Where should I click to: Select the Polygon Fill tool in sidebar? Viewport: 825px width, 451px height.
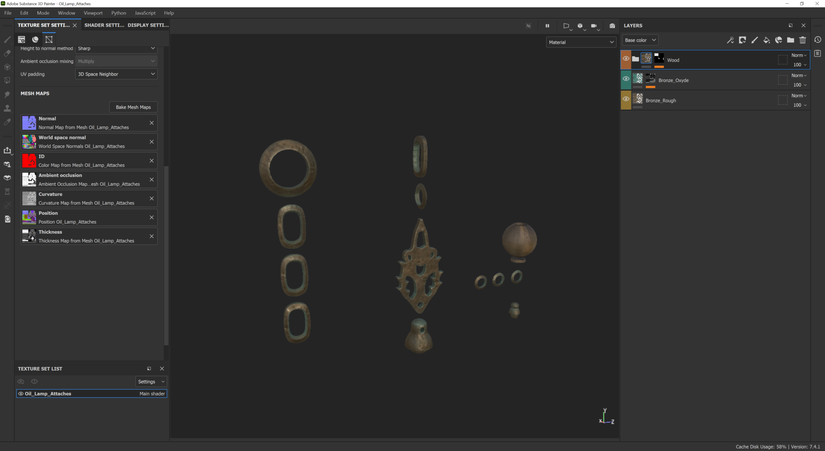[x=7, y=80]
